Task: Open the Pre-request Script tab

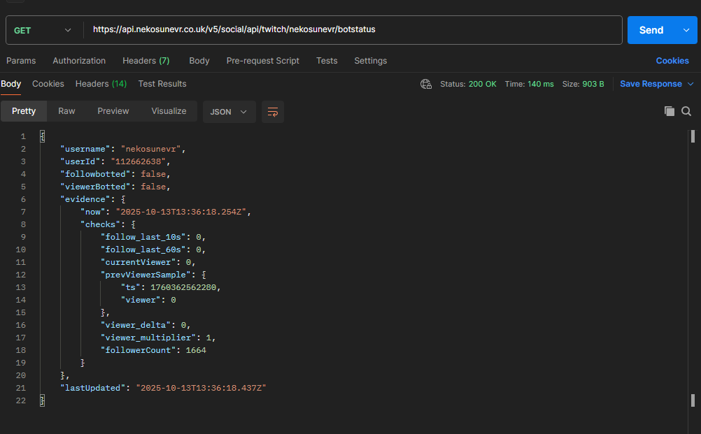Action: tap(262, 61)
